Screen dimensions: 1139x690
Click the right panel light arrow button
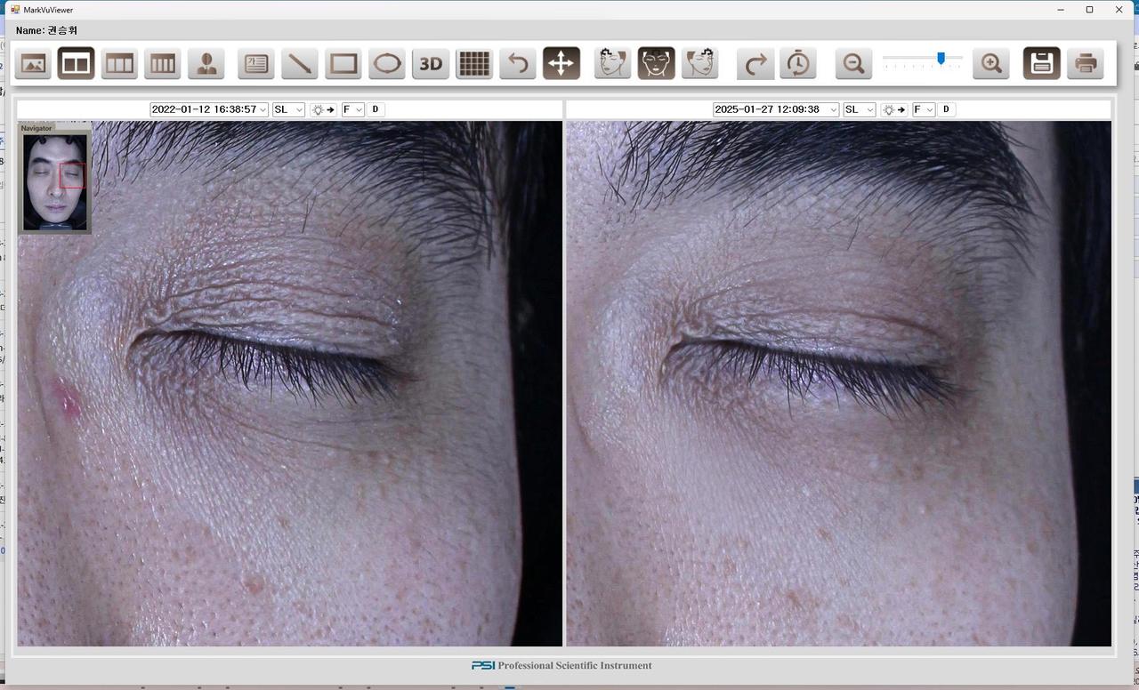[x=894, y=109]
